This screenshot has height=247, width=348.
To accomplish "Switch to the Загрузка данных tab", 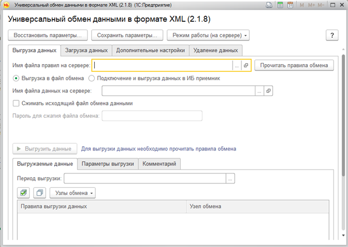I will tap(85, 50).
